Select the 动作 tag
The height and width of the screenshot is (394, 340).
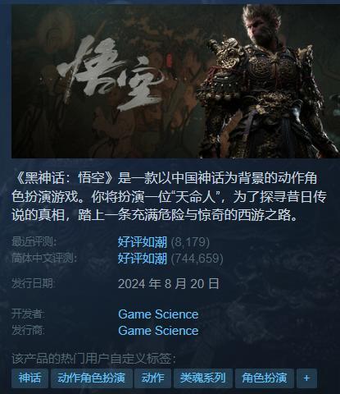pyautogui.click(x=152, y=378)
